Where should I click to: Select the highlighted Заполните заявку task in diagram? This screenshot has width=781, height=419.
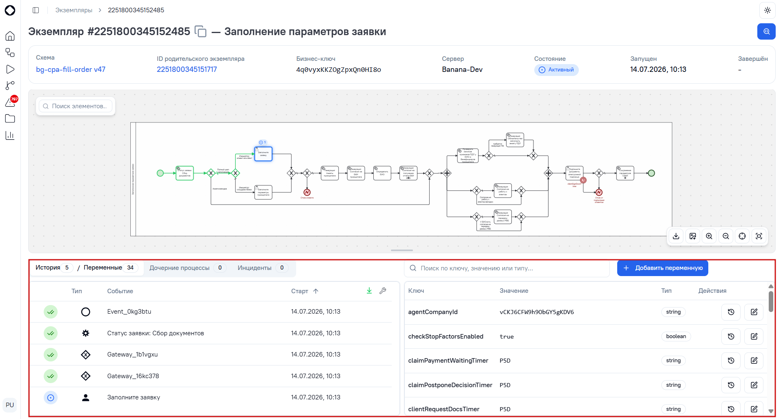[x=263, y=154]
